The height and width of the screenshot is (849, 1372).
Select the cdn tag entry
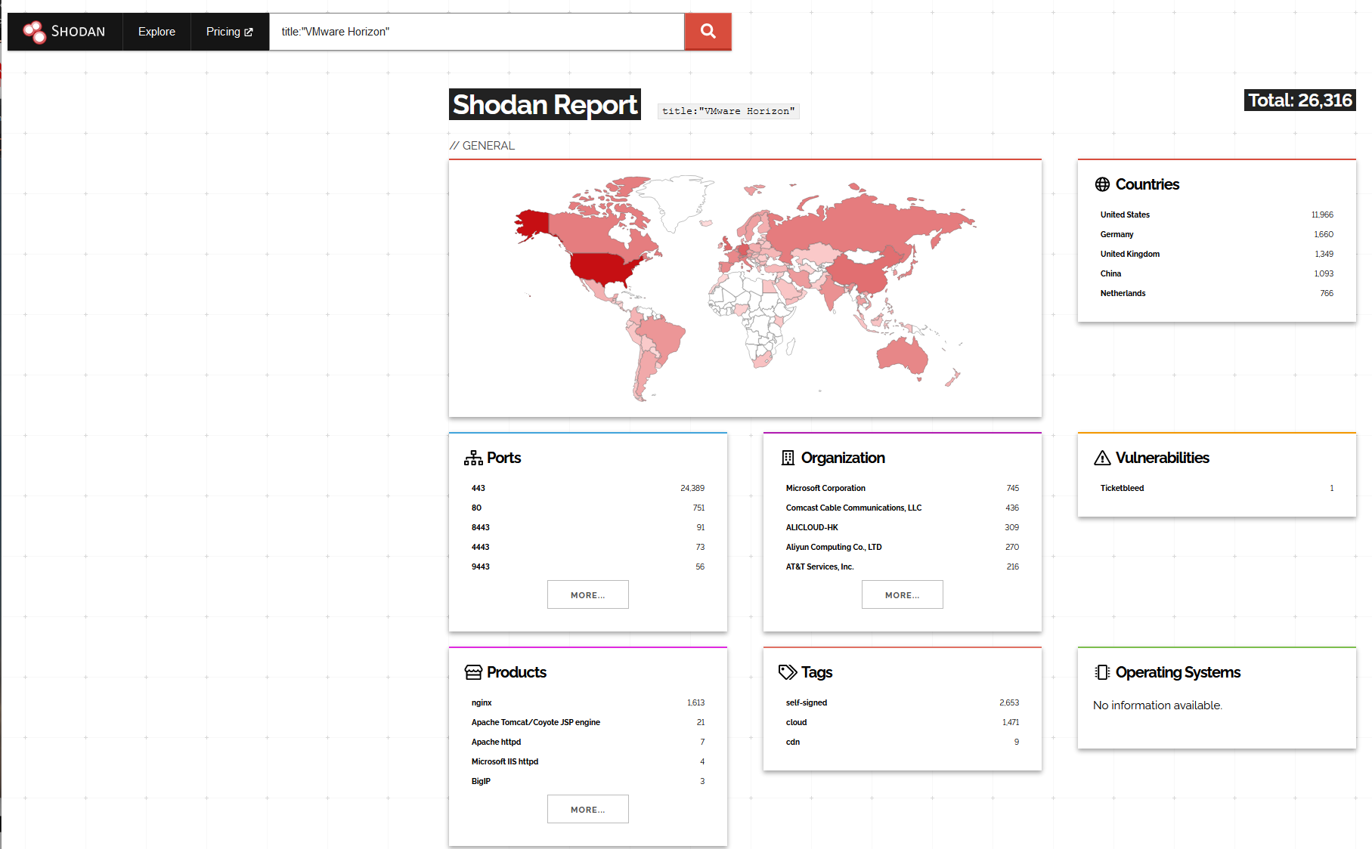[903, 742]
